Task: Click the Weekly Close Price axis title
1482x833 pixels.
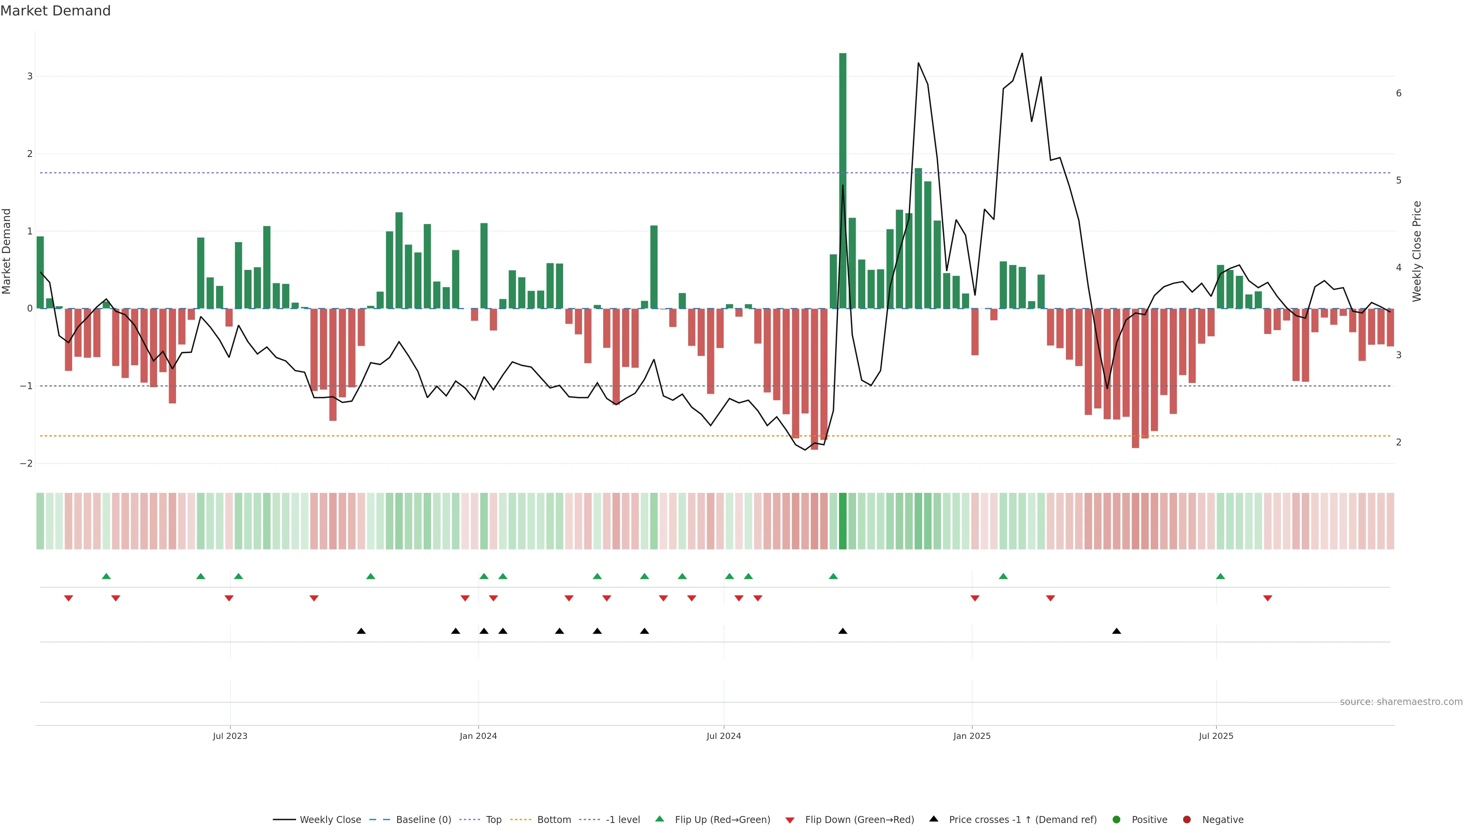Action: tap(1416, 251)
